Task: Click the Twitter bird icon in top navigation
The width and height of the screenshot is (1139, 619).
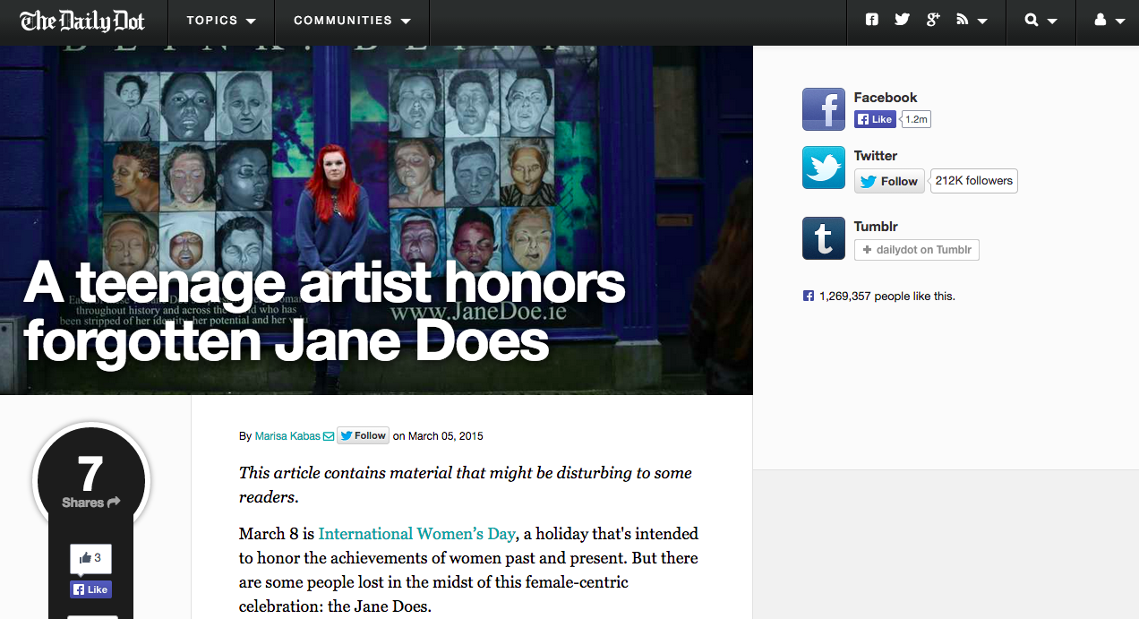Action: click(x=902, y=20)
